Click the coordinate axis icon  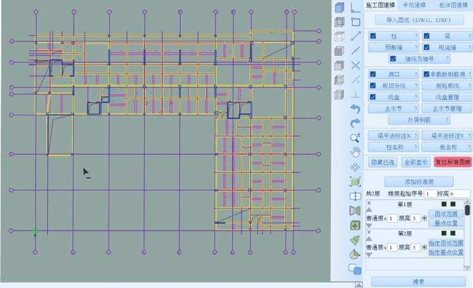coord(355,7)
